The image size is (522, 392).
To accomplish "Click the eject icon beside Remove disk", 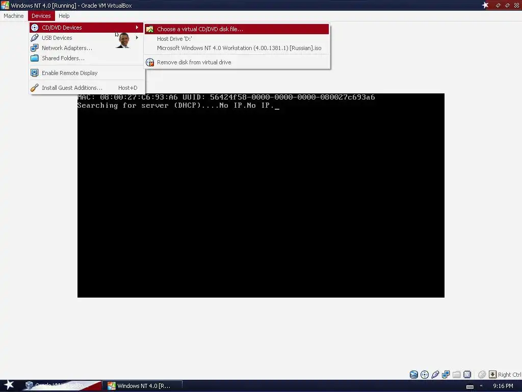I will pos(150,62).
